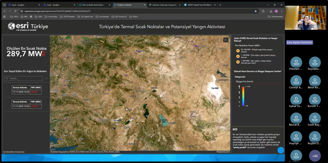Open the SES-Survey123 bookmark folder
Image resolution: width=328 pixels, height=163 pixels.
click(x=120, y=16)
